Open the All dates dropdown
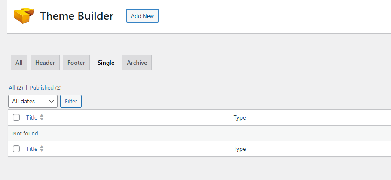The image size is (391, 180). (x=33, y=101)
